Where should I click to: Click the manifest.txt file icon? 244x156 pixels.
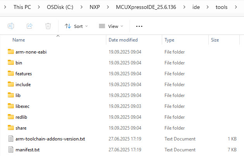click(x=10, y=149)
